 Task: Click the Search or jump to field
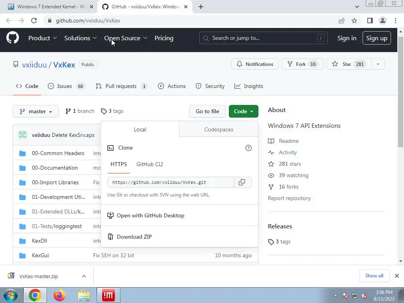click(263, 38)
